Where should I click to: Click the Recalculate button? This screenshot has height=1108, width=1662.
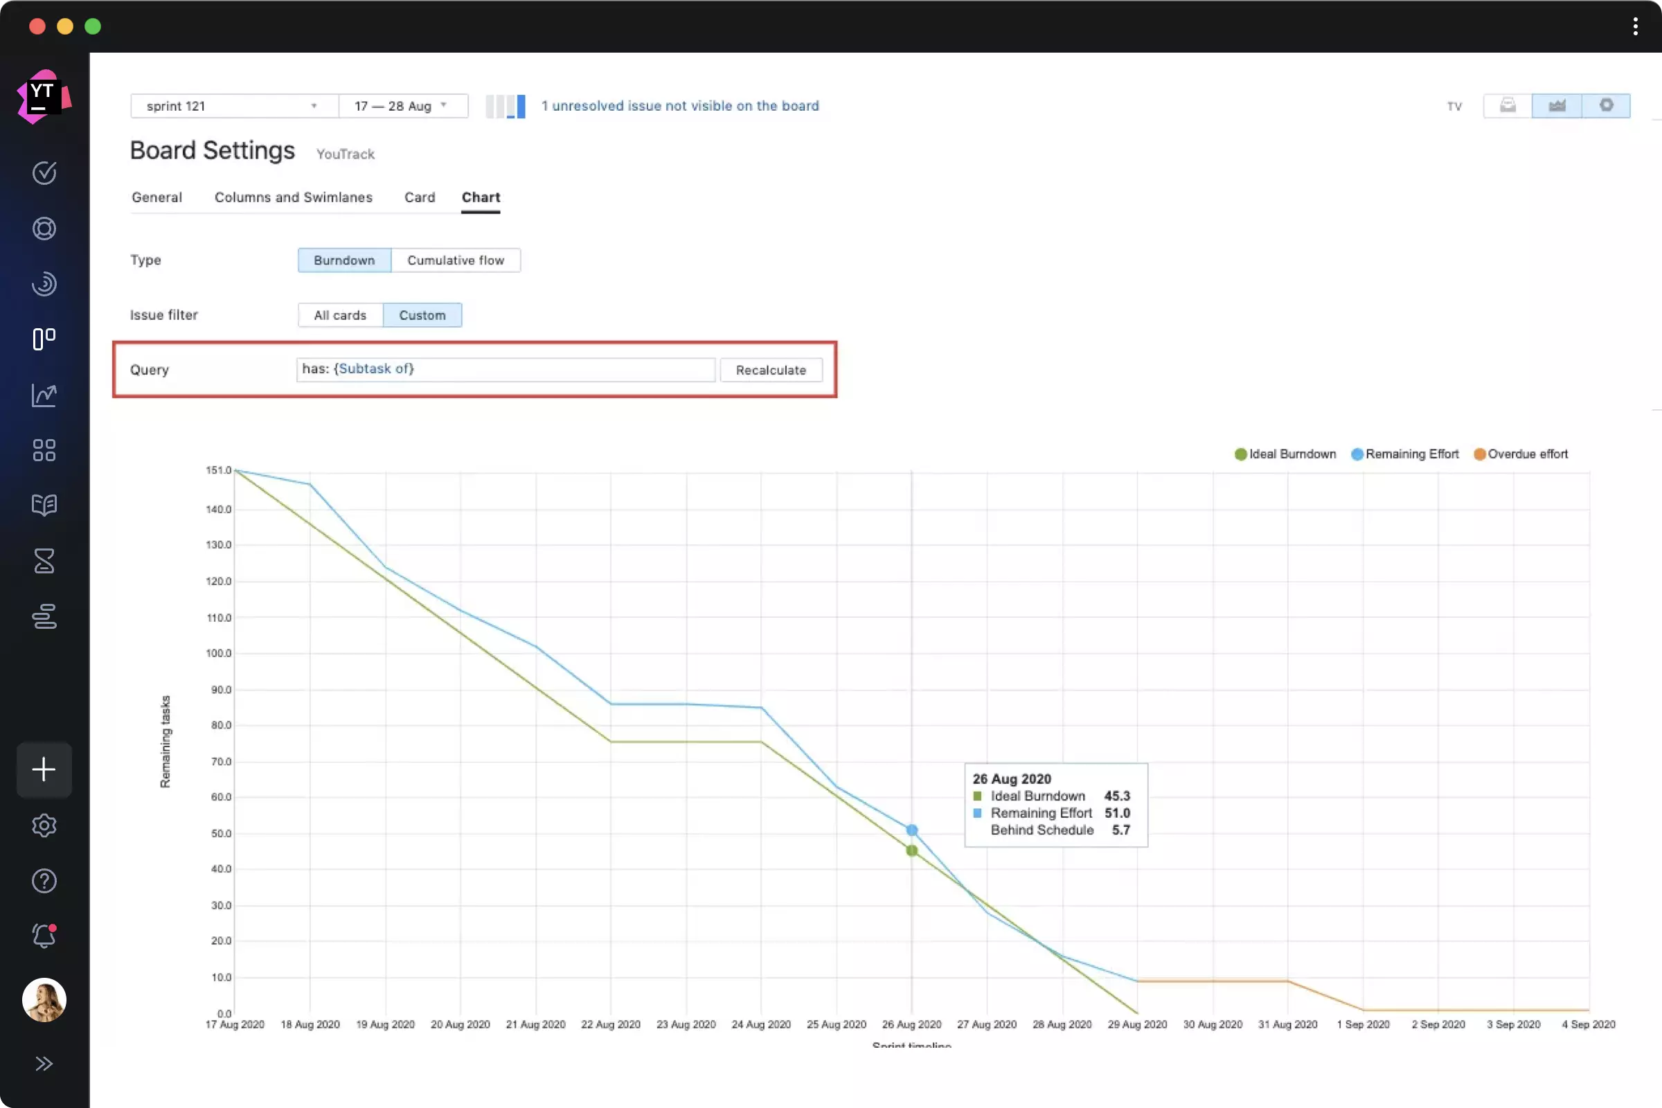770,368
